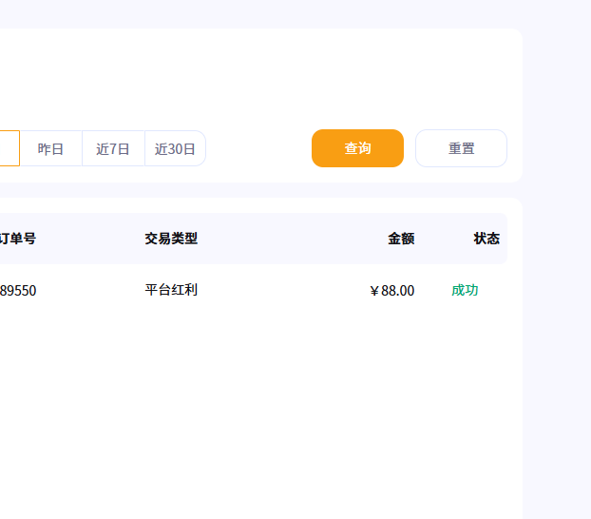The width and height of the screenshot is (591, 519).
Task: Switch to the 近30日 date range
Action: pos(175,149)
